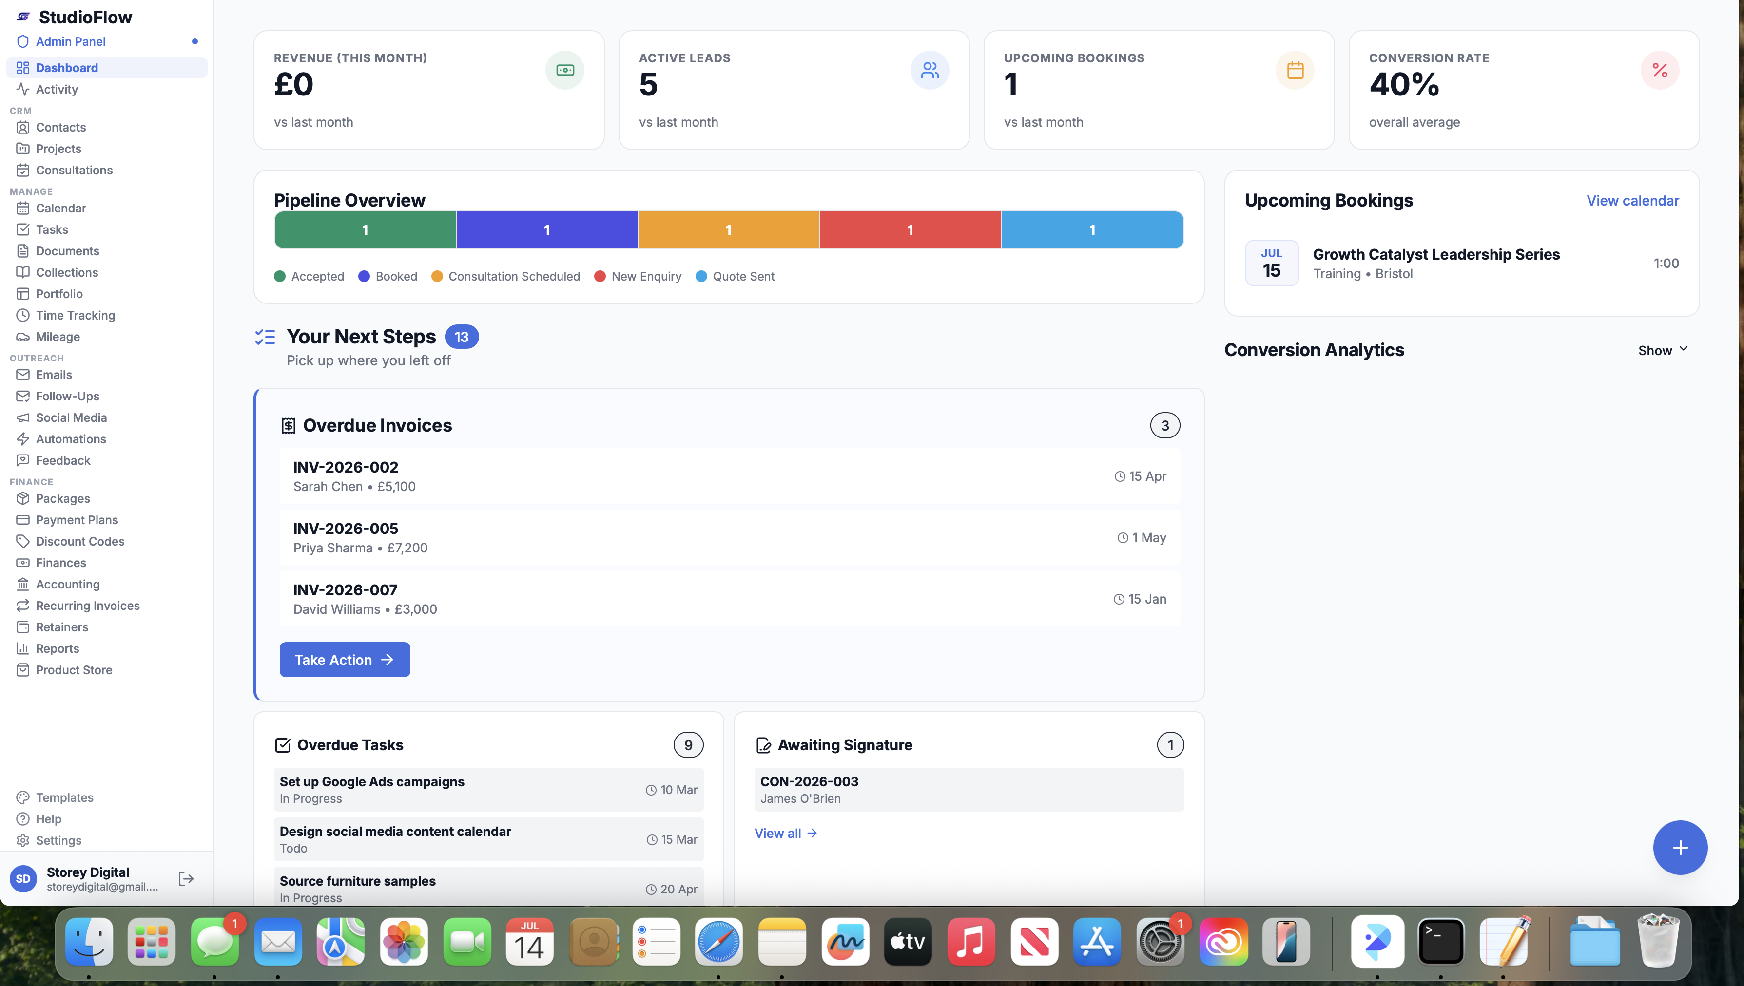The height and width of the screenshot is (986, 1744).
Task: Go to Recurring Invoices
Action: coord(106,606)
